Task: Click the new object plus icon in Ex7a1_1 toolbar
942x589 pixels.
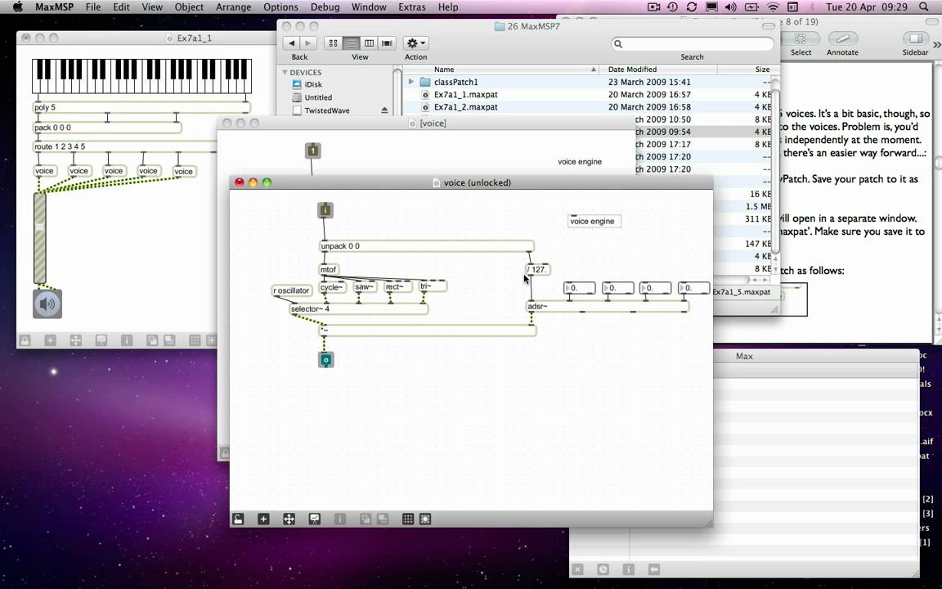Action: click(x=50, y=340)
